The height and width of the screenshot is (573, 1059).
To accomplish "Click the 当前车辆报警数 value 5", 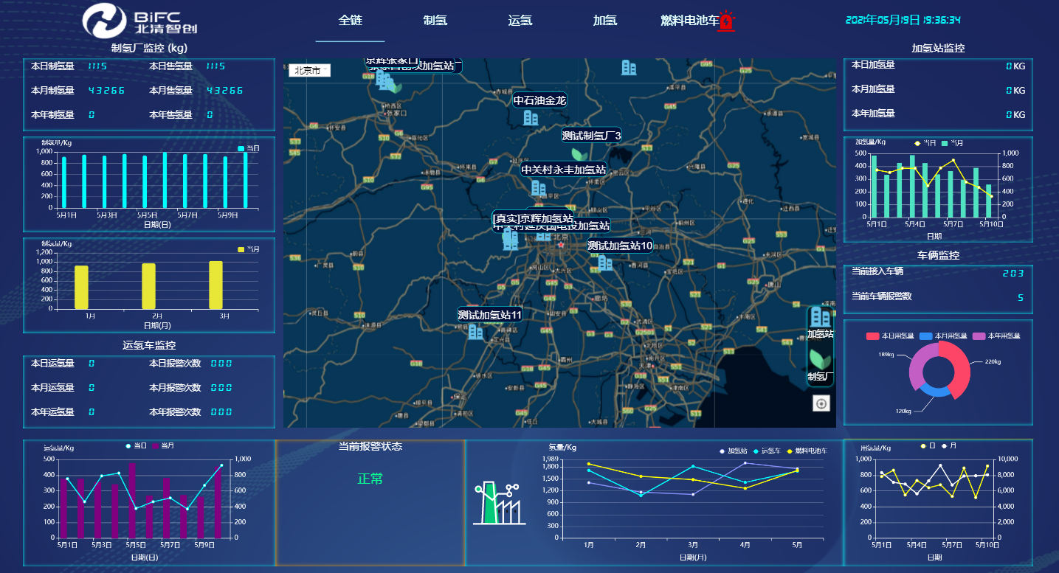I will pyautogui.click(x=1021, y=298).
